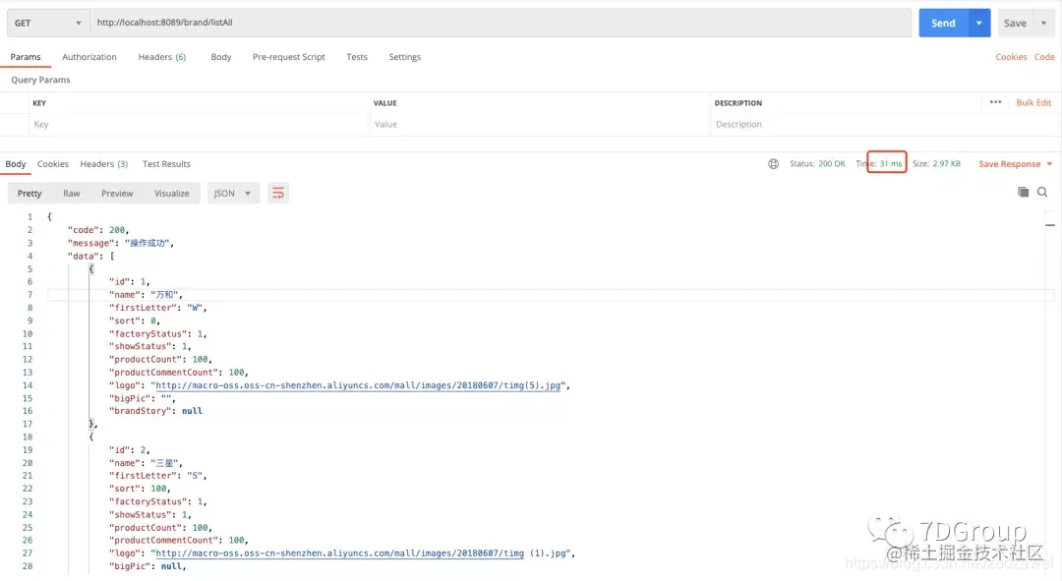
Task: Select the Visualize view
Action: pyautogui.click(x=171, y=193)
